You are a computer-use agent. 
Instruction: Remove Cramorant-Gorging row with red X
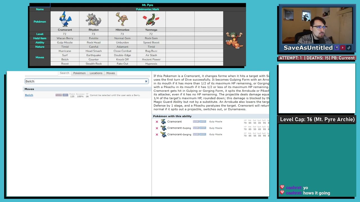coord(157,135)
